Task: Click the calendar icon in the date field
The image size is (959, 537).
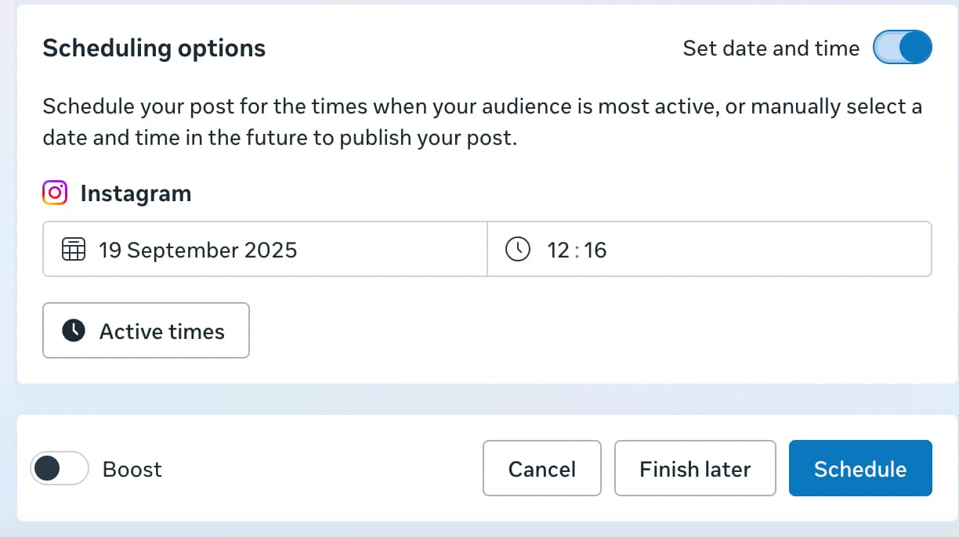Action: (x=73, y=250)
